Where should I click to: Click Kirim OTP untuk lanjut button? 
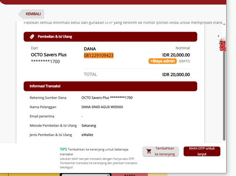(202, 151)
